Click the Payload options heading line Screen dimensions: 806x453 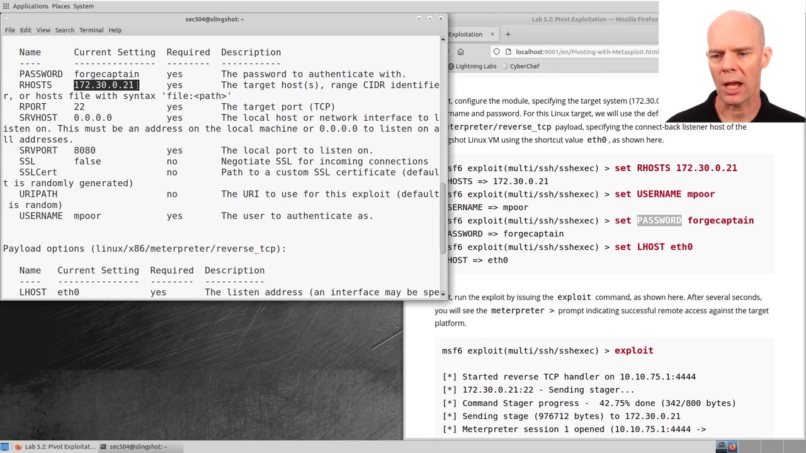[145, 249]
